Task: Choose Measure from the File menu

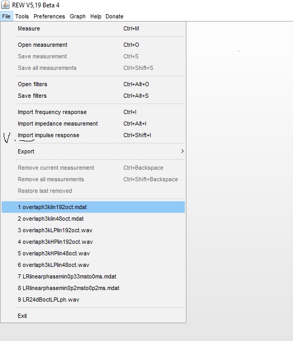Action: click(93, 28)
